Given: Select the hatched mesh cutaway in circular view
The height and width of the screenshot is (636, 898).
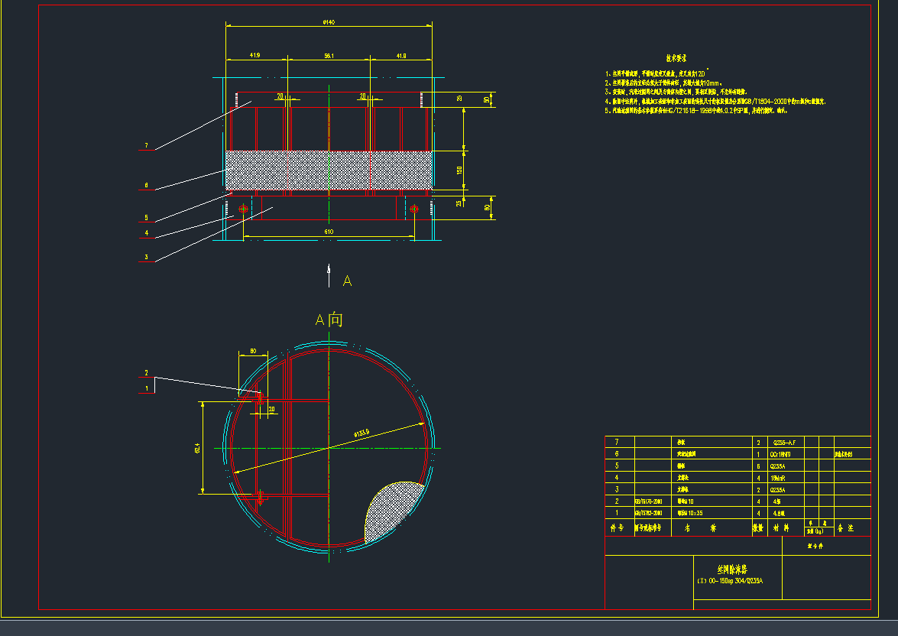Looking at the screenshot, I should (390, 509).
